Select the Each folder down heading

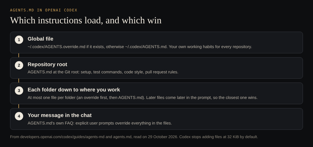(x=74, y=90)
